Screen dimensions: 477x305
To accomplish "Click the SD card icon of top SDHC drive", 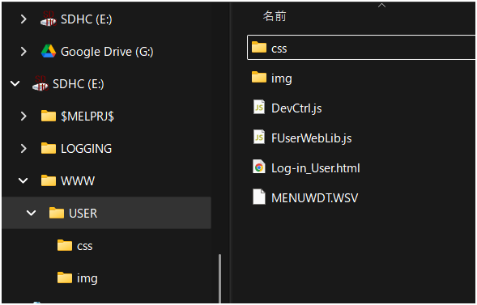I will pyautogui.click(x=49, y=19).
